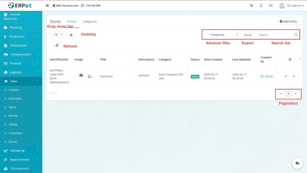The height and width of the screenshot is (173, 307).
Task: Open the chat bubble widget
Action: tap(297, 163)
